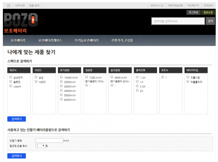Check the 2.0A output current option
This screenshot has width=218, height=162.
137,86
